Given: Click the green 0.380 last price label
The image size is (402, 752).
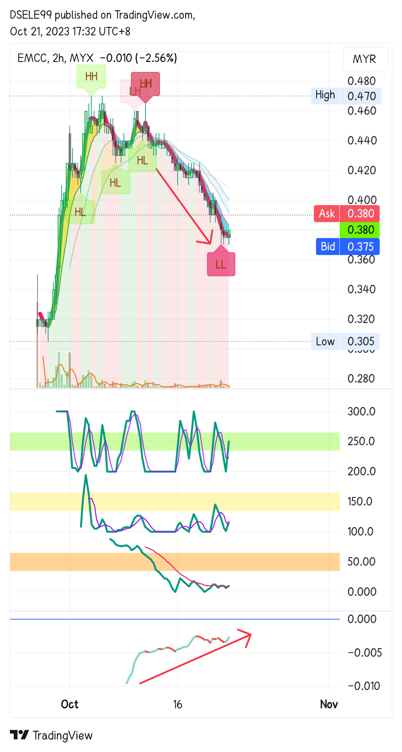Looking at the screenshot, I should (360, 230).
